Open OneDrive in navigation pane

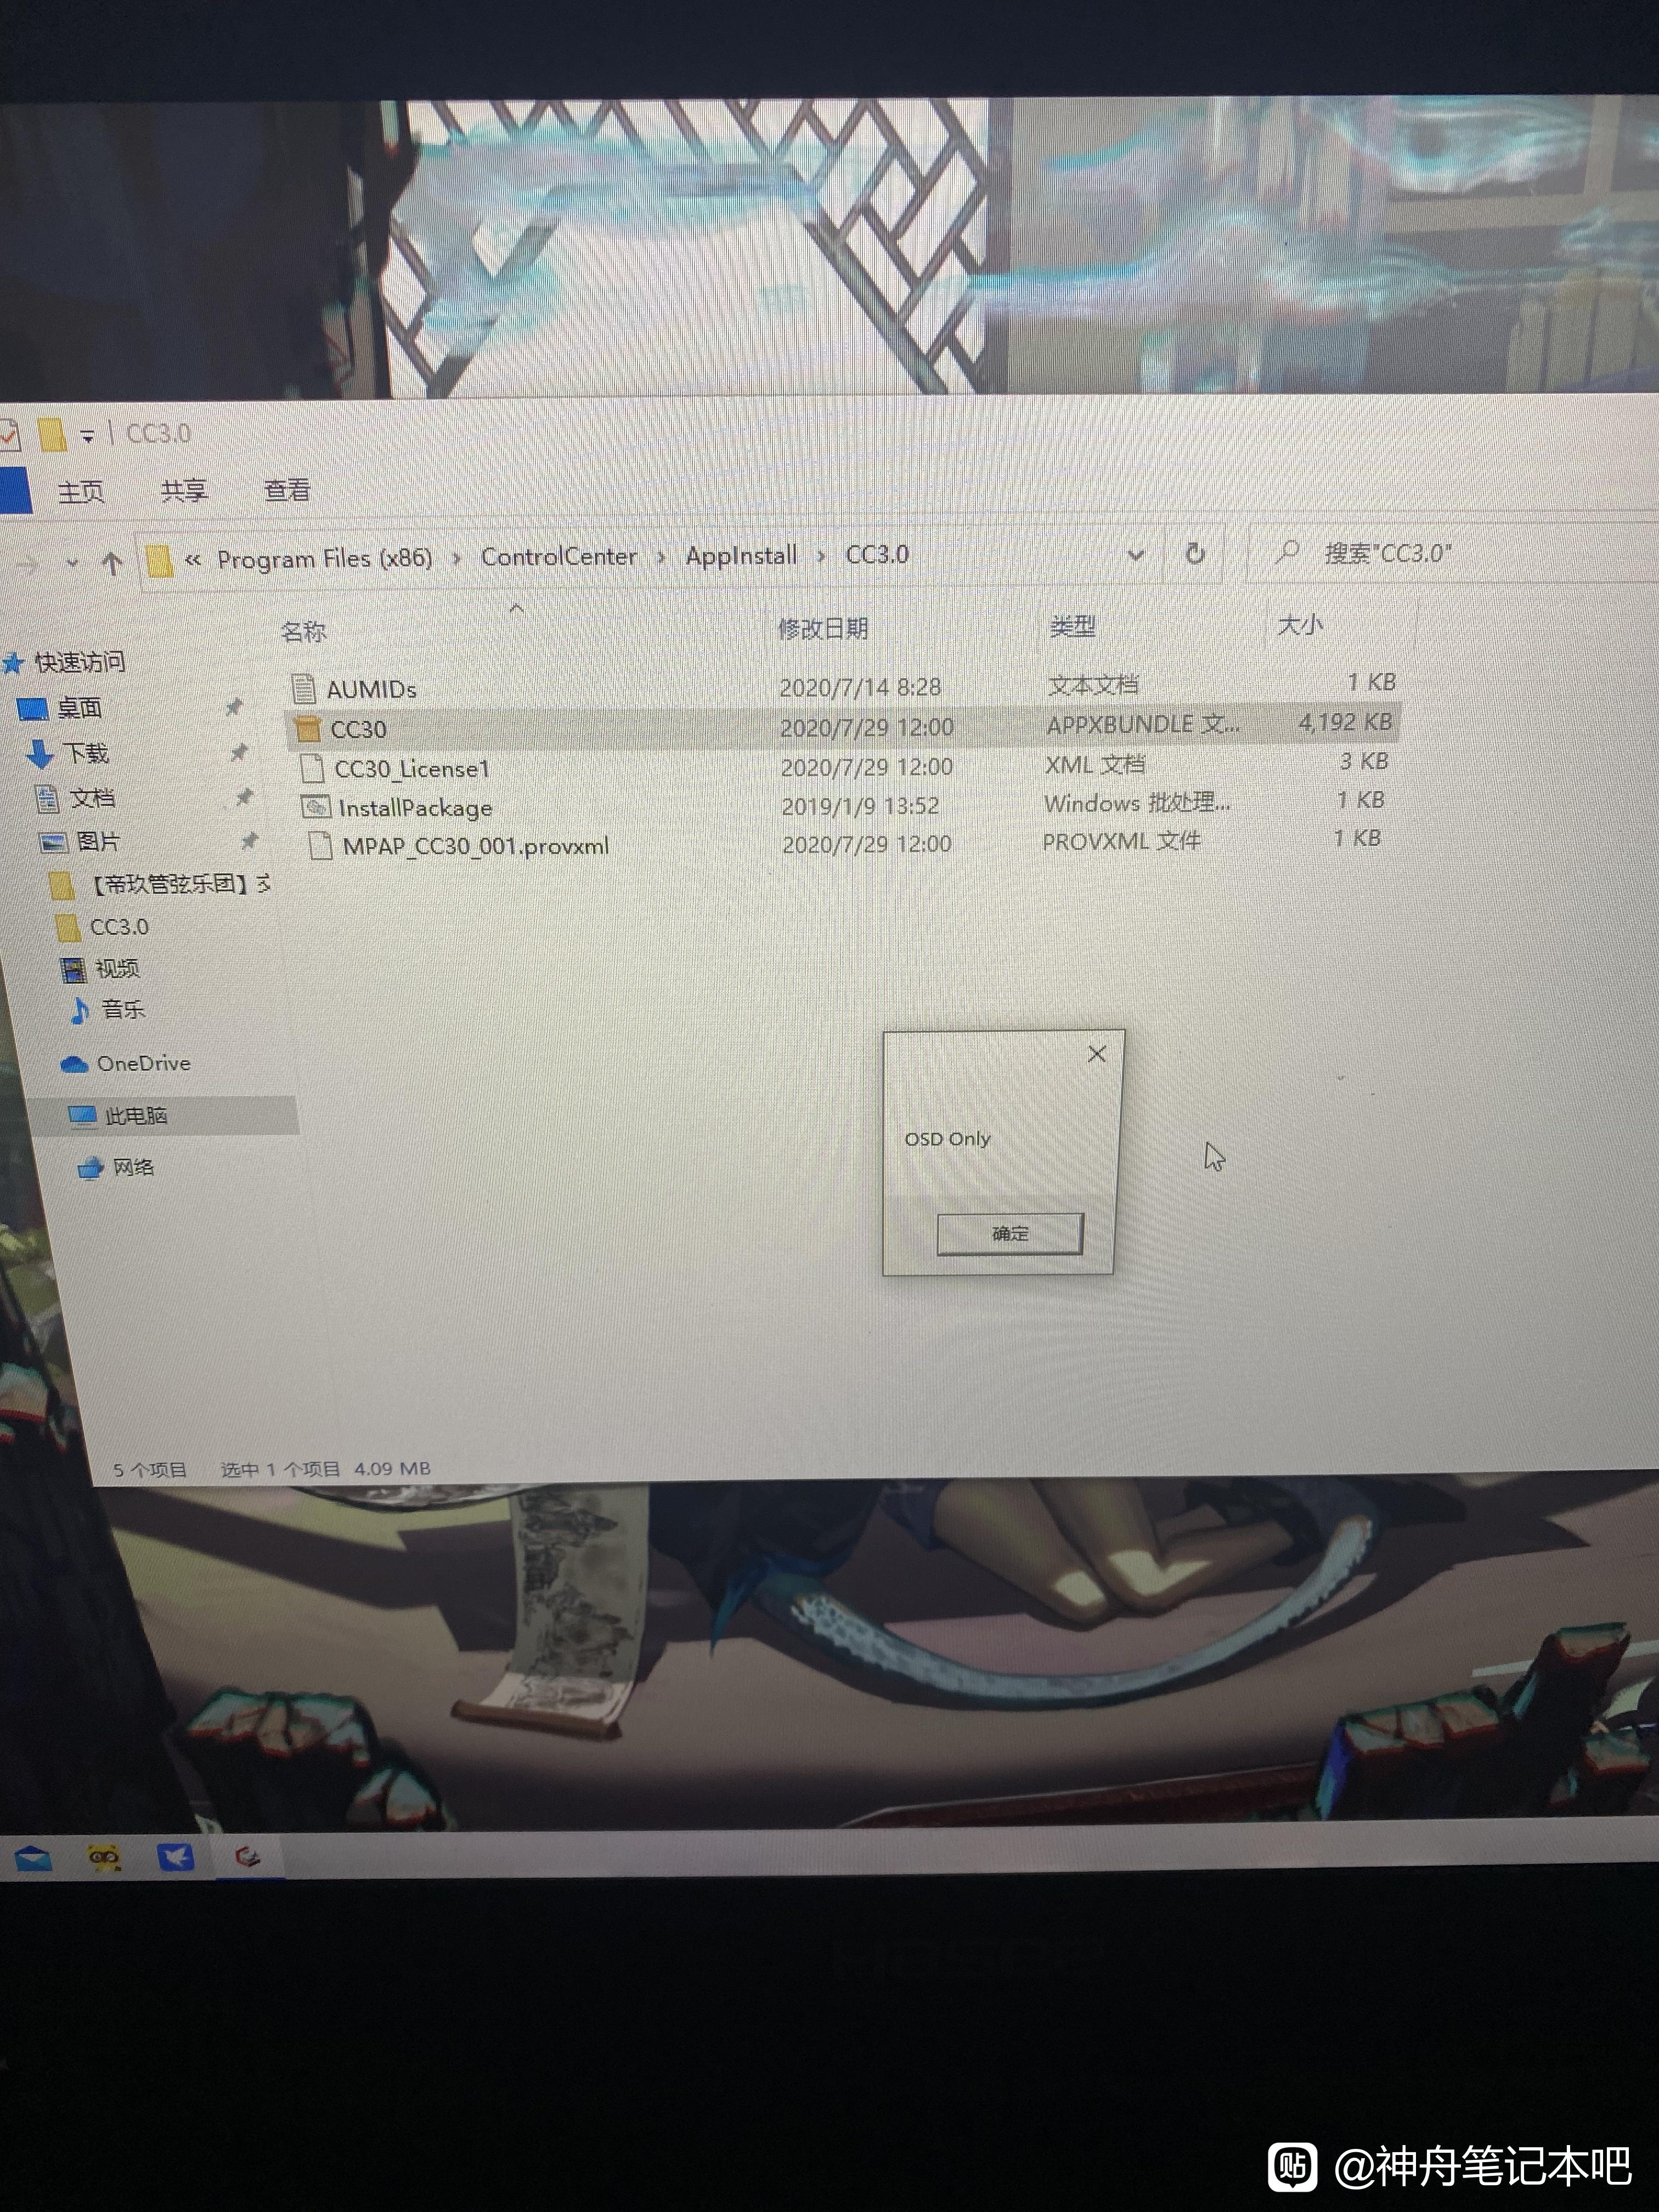[x=143, y=1064]
